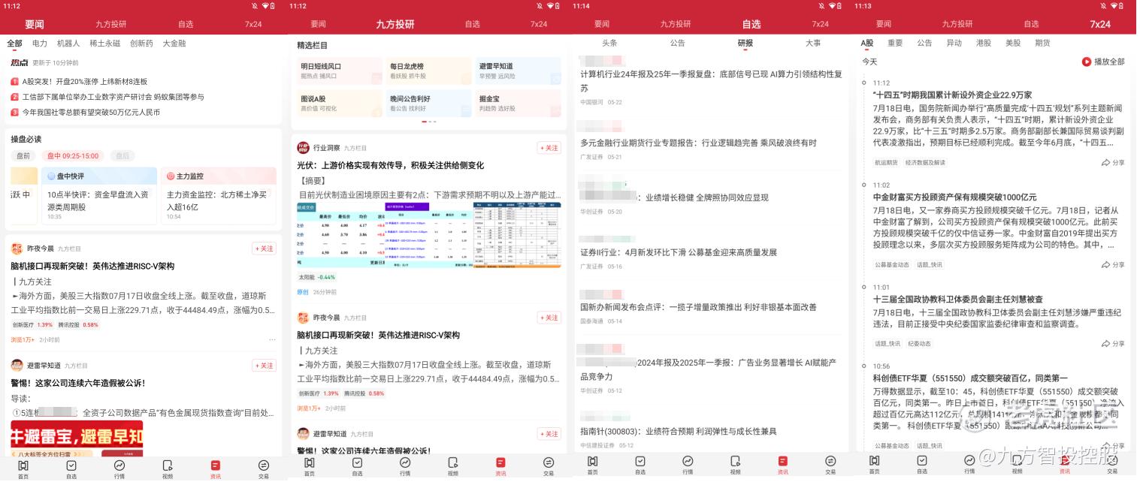1140x482 pixels.
Task: Tap the 避雷宝 red banner image
Action: [x=77, y=438]
